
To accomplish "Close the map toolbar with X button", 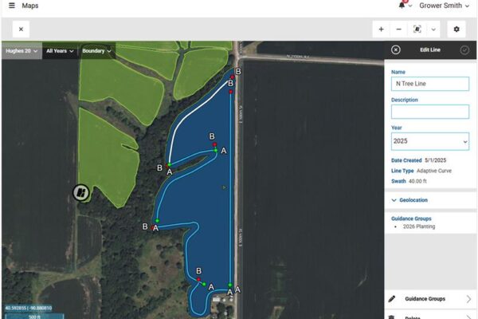I will pos(21,30).
